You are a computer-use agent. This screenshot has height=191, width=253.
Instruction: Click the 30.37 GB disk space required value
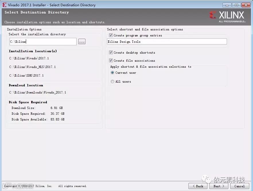click(57, 114)
